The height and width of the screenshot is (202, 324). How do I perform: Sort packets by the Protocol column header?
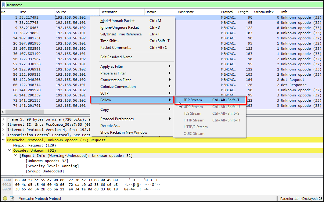point(227,12)
